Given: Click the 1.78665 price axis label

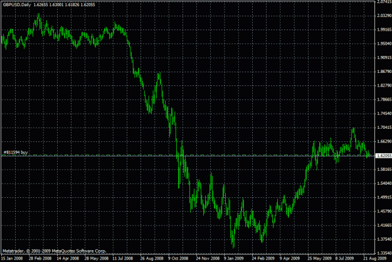Looking at the screenshot, I should pos(384,100).
